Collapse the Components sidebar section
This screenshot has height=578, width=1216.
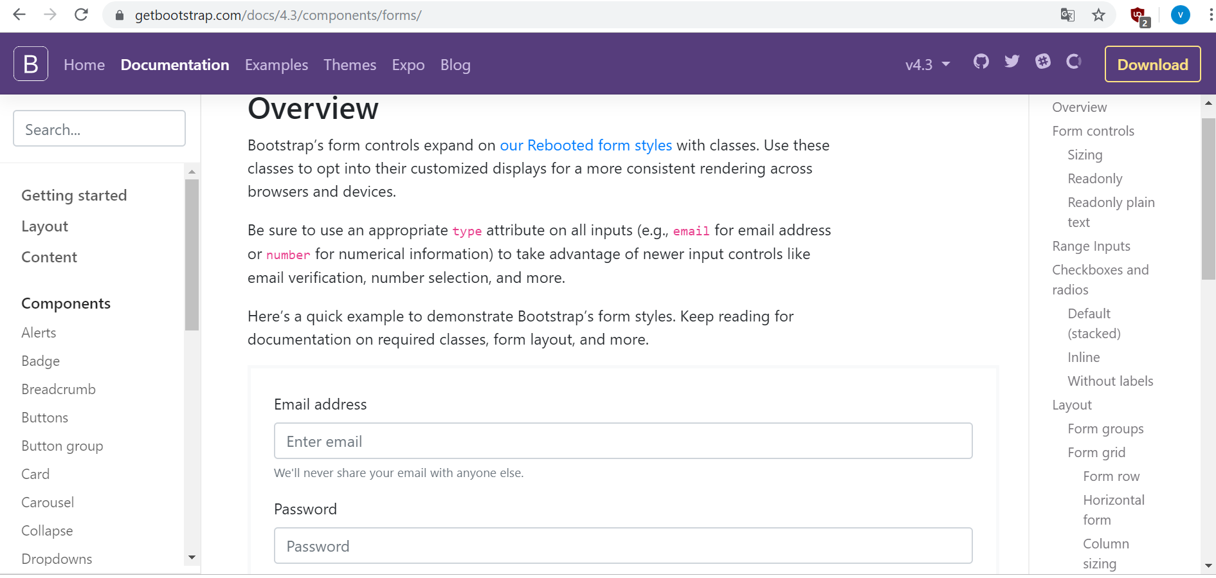66,303
